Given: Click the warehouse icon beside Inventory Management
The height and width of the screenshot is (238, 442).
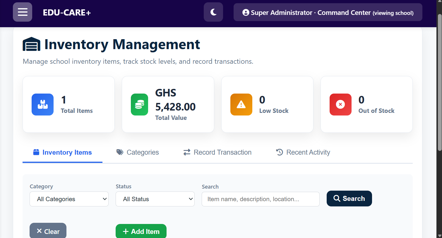Looking at the screenshot, I should tap(31, 44).
